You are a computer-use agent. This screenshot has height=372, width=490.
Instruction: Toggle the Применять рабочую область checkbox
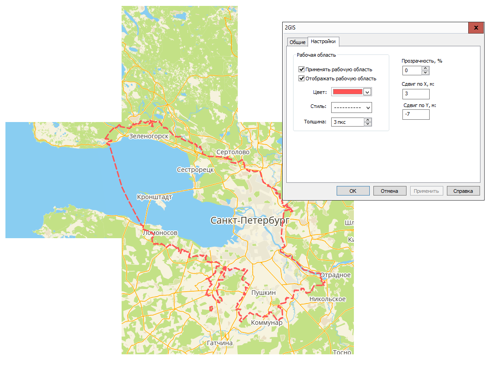point(301,69)
